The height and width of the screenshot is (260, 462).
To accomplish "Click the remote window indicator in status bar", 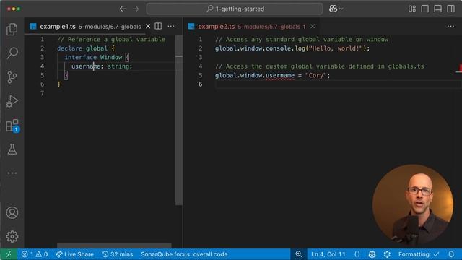I will point(9,254).
